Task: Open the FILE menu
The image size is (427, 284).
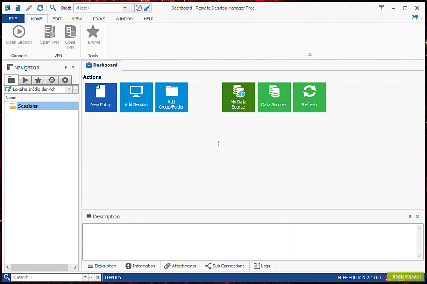Action: tap(13, 18)
